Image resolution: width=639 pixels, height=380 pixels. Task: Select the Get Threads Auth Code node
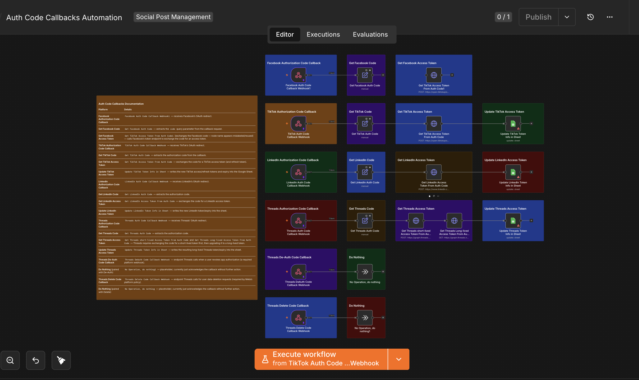coord(365,221)
